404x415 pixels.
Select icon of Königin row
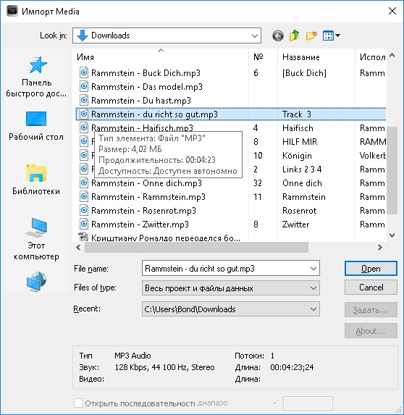pyautogui.click(x=84, y=156)
